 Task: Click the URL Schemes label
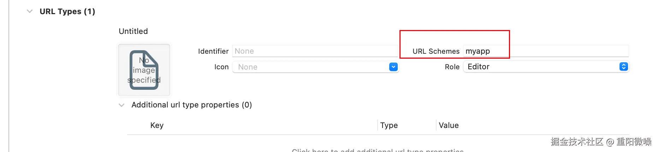click(x=436, y=51)
